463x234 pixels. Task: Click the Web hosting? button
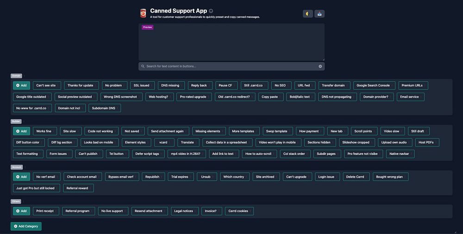point(159,97)
